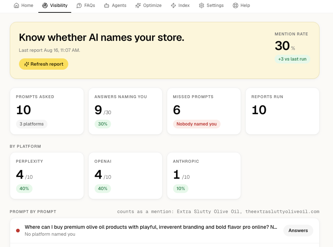Click the PROMPT BY PROMPT section label
The image size is (333, 247).
pos(33,212)
